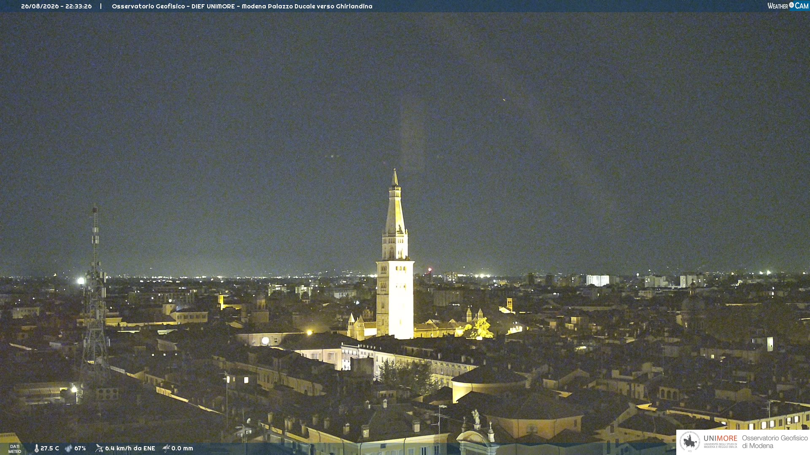Click the 0.0 mm rainfall value

tap(182, 448)
